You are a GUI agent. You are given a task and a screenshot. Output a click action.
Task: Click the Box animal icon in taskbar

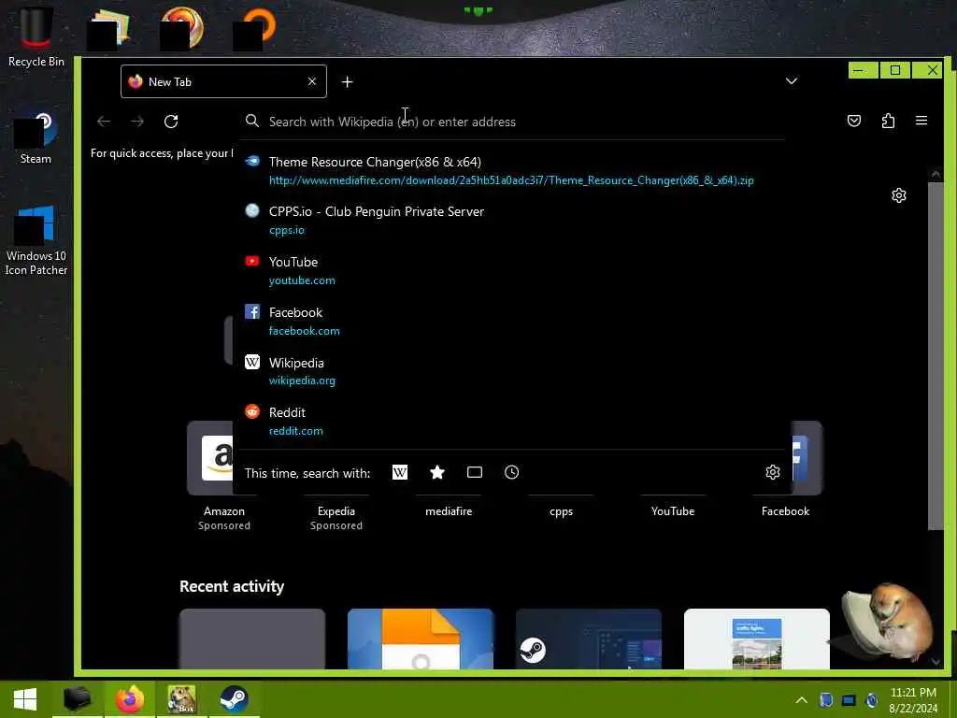pos(182,699)
